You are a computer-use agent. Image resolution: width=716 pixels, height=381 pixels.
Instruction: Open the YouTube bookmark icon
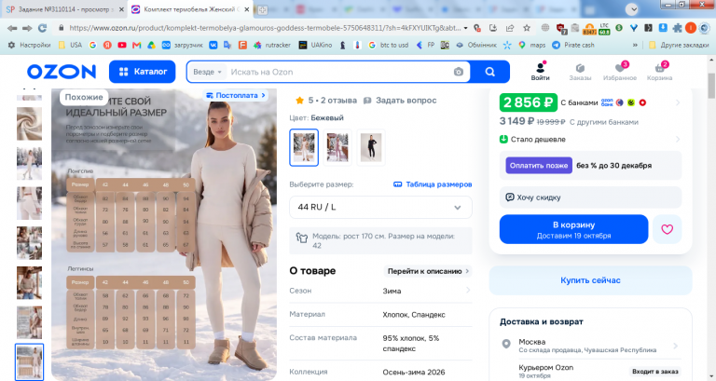[122, 45]
